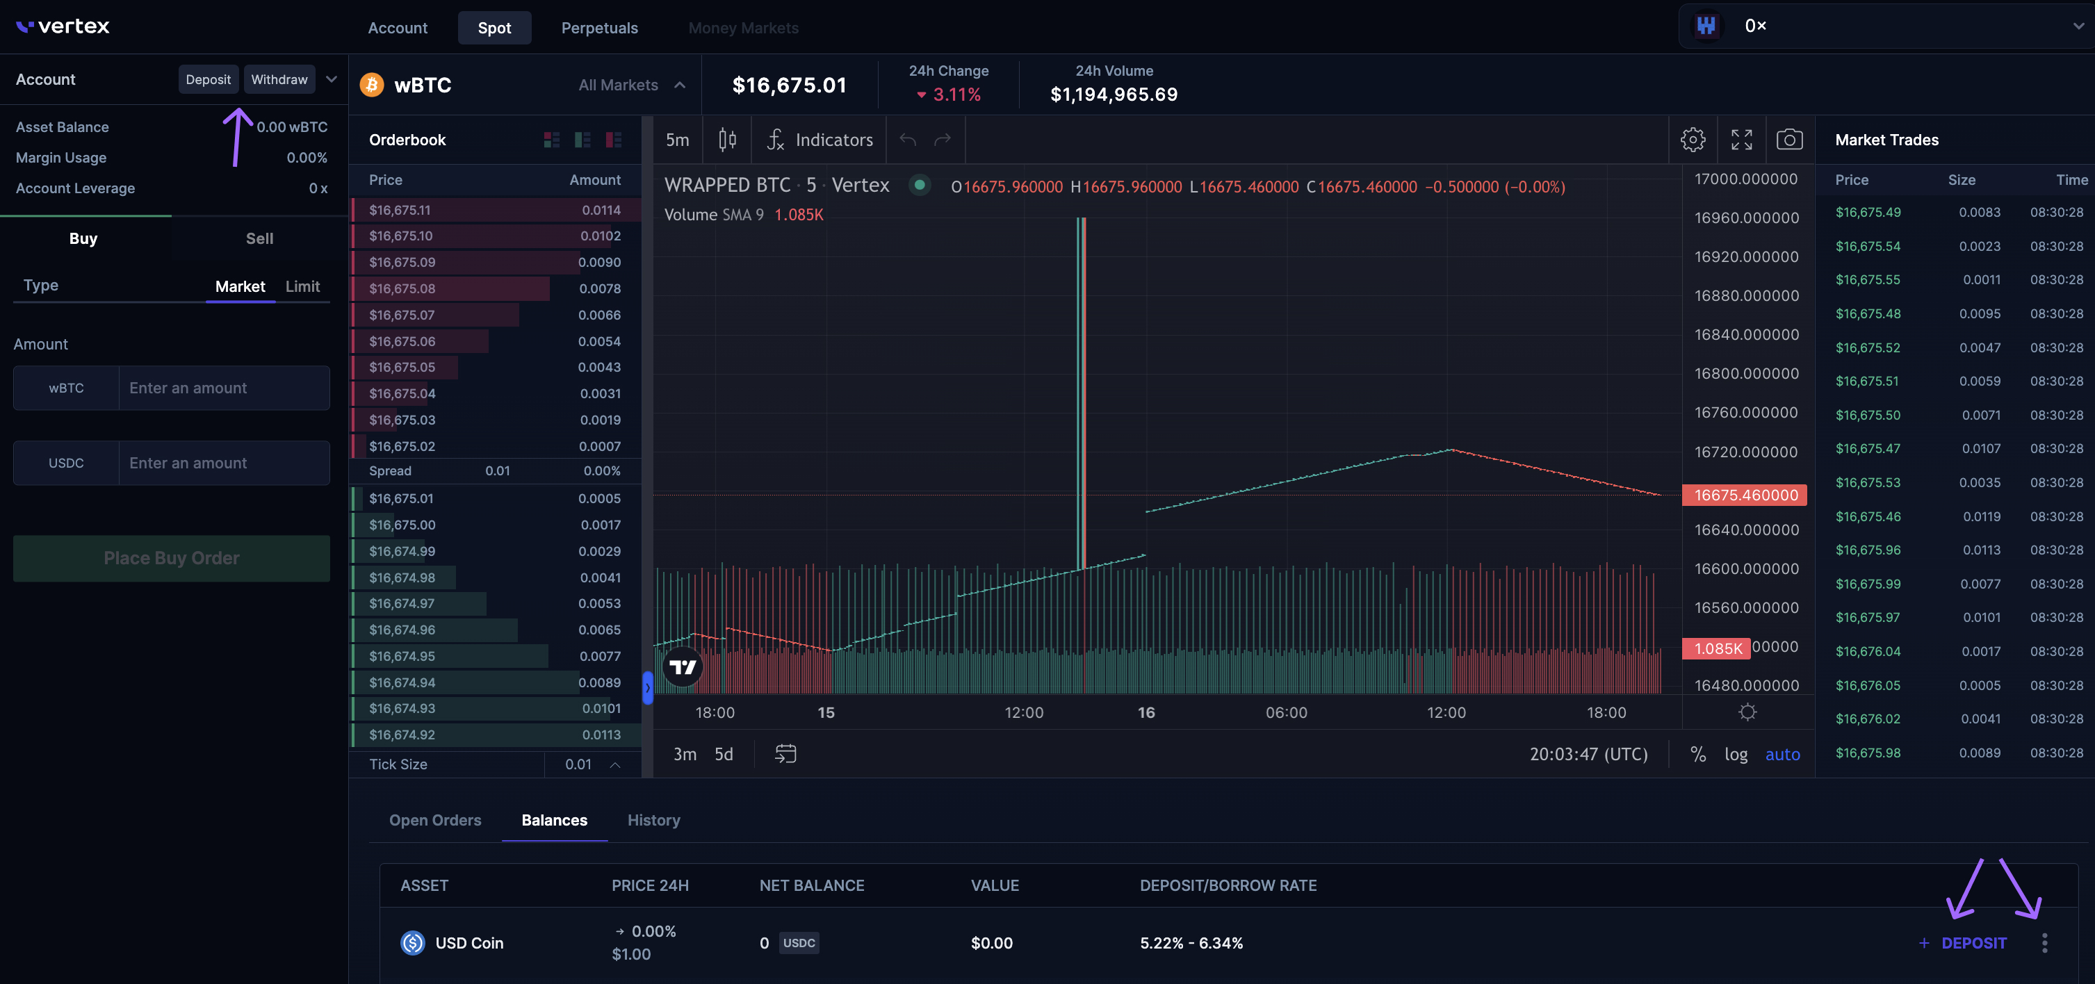Toggle percentage scale on chart

(x=1697, y=755)
